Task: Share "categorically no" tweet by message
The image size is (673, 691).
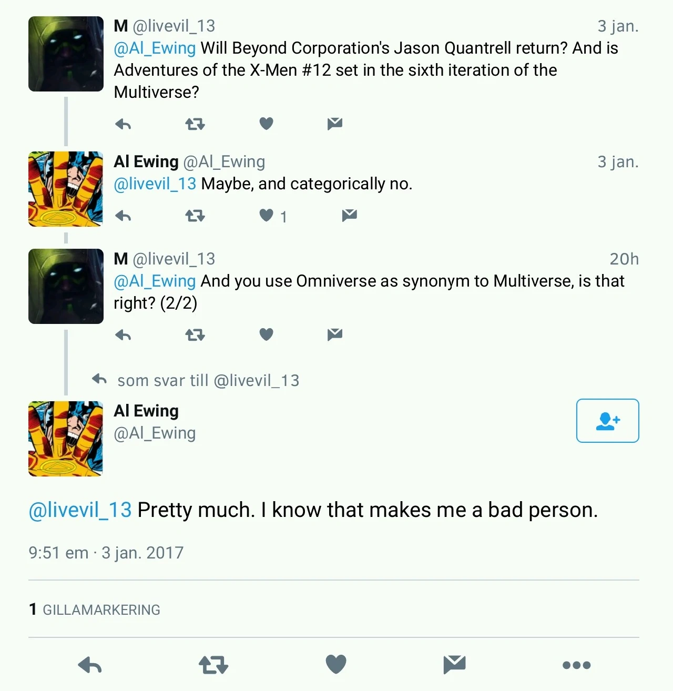Action: 349,215
